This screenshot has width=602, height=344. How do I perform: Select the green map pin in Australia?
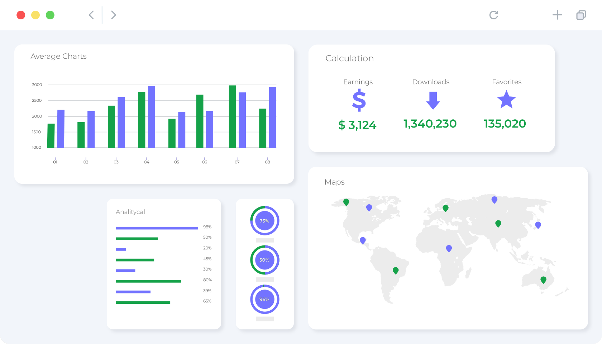(543, 280)
